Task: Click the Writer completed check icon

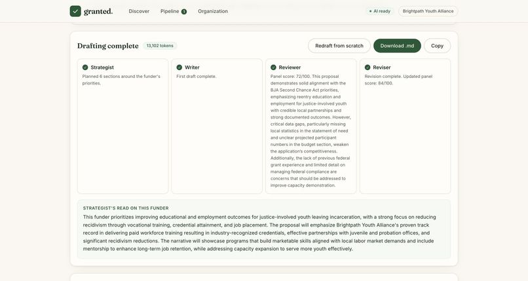Action: [179, 67]
